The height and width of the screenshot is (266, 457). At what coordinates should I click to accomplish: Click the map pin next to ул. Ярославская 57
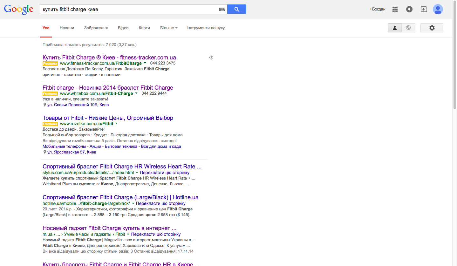(x=45, y=152)
